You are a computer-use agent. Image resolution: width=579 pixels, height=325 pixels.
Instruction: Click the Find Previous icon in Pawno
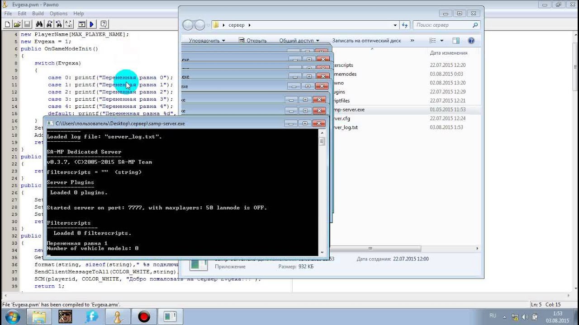(59, 24)
